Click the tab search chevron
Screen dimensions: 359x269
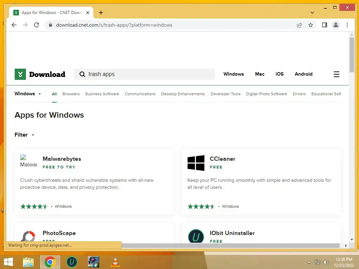[x=312, y=13]
